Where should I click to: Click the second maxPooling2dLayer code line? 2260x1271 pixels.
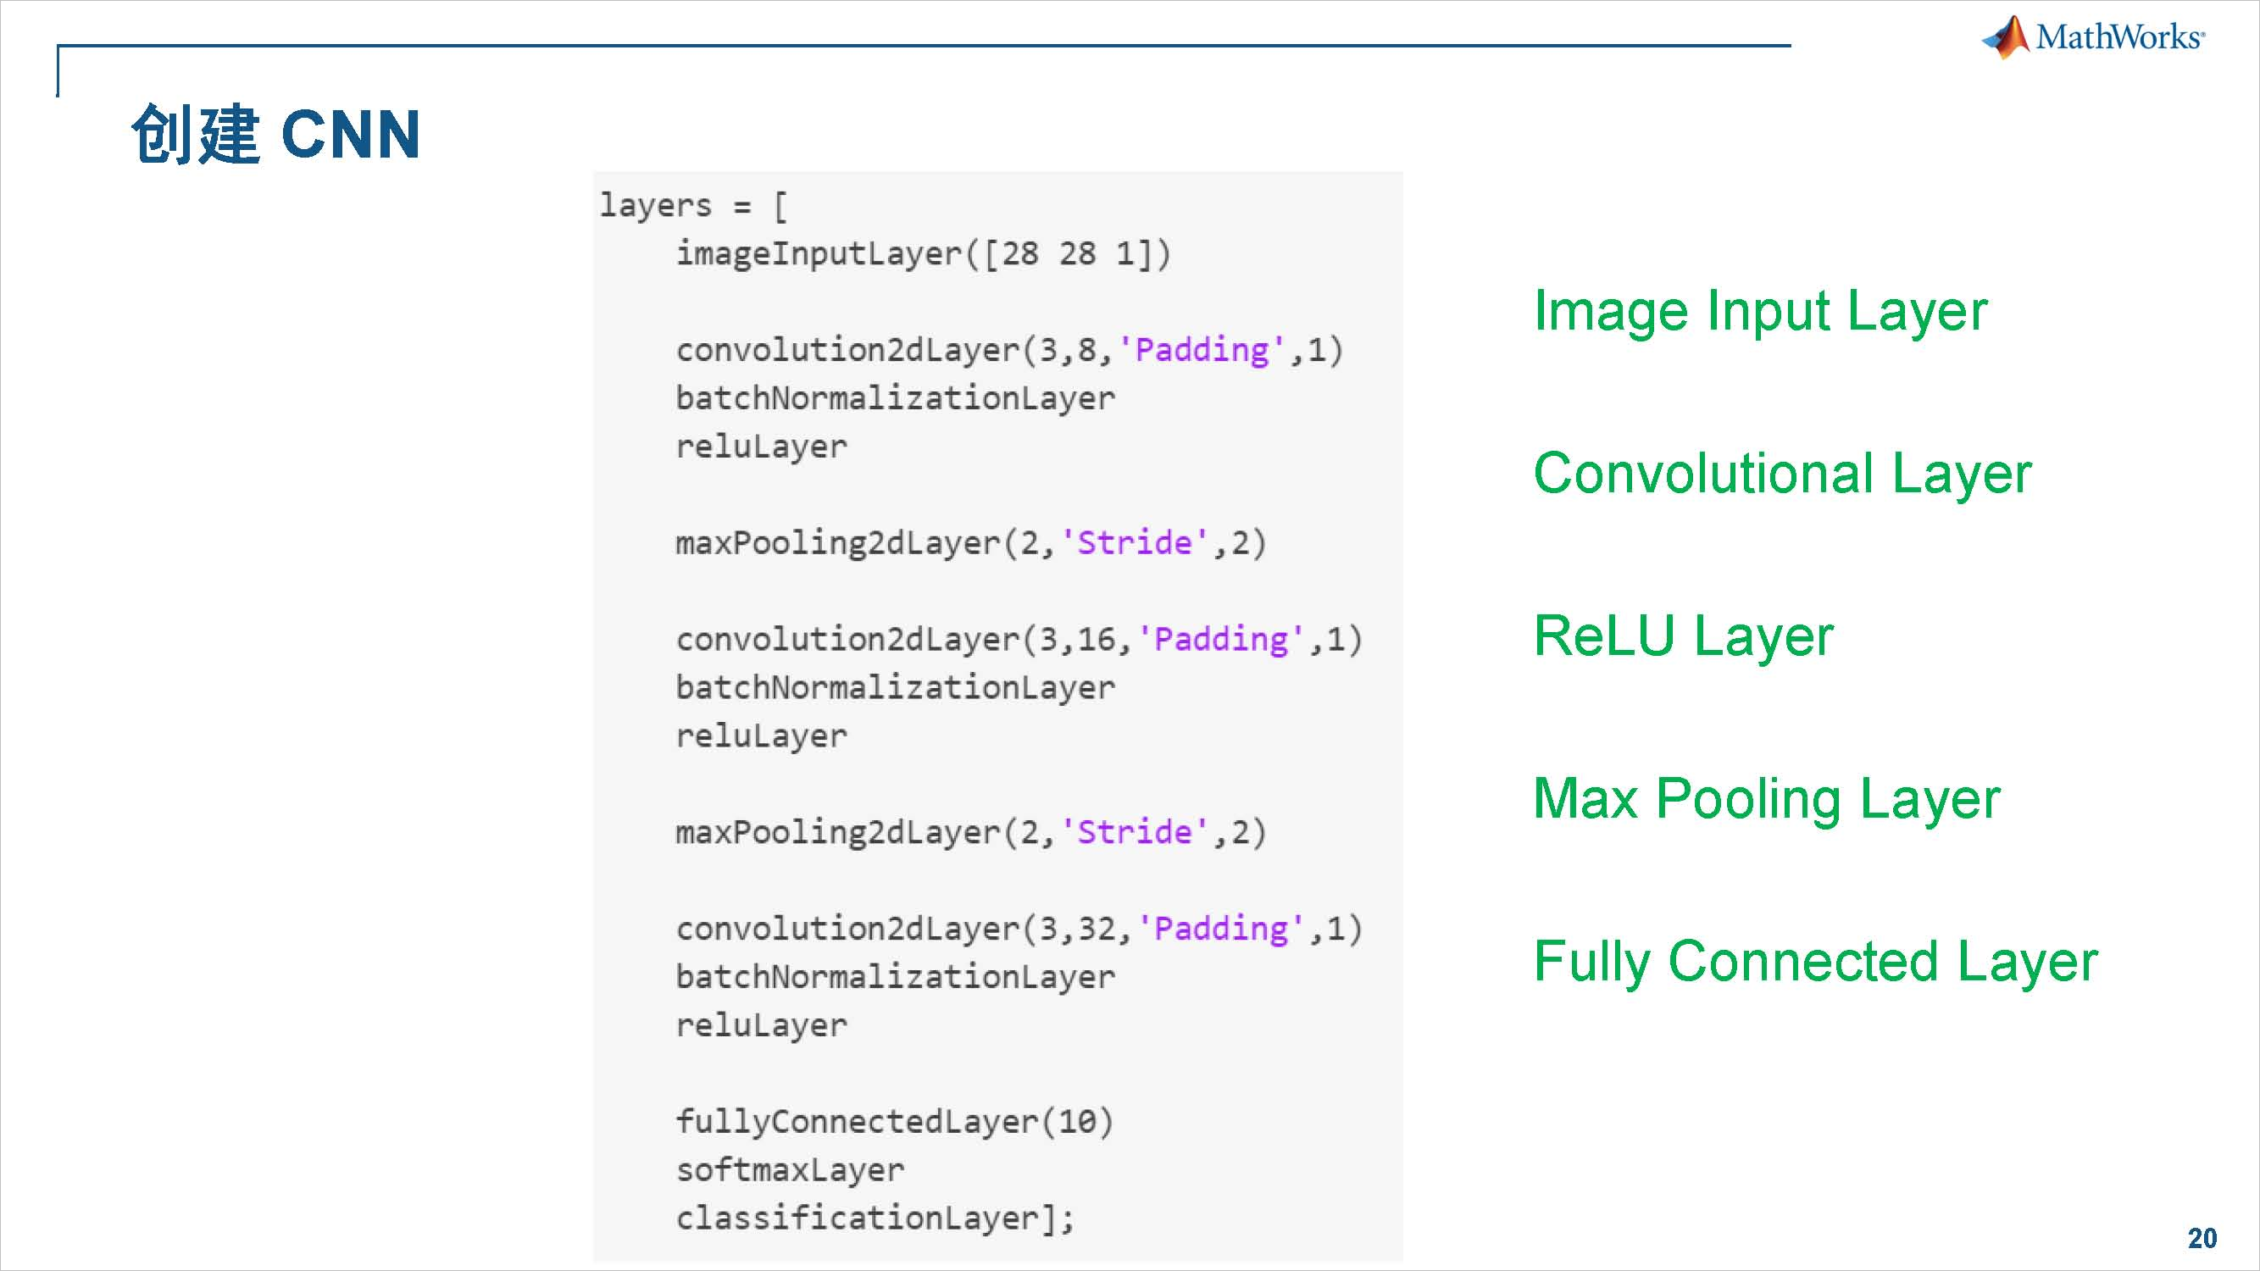(970, 832)
